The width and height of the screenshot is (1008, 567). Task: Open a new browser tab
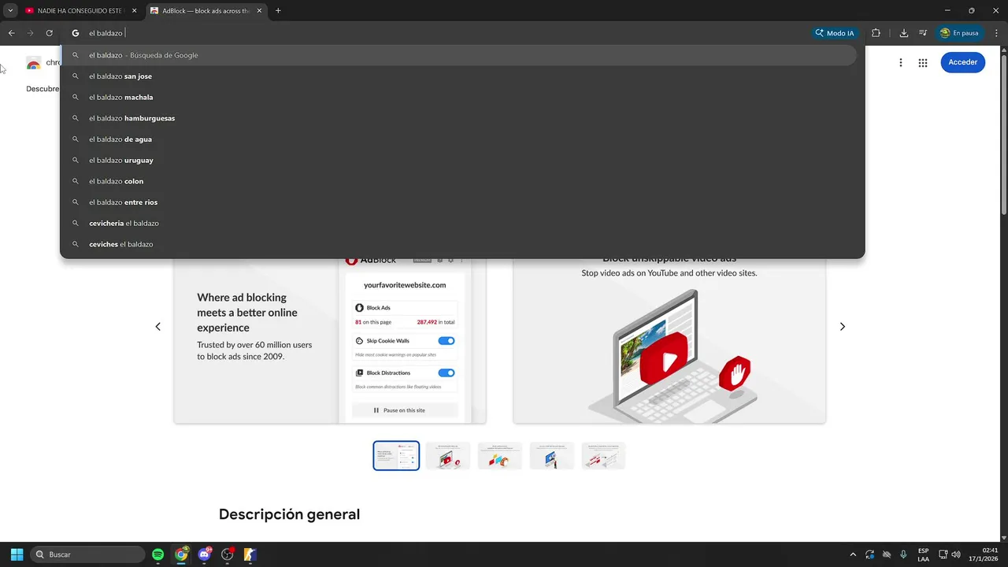tap(278, 11)
